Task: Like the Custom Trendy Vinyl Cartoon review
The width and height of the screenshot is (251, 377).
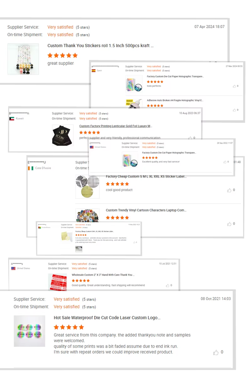Action: (x=229, y=224)
